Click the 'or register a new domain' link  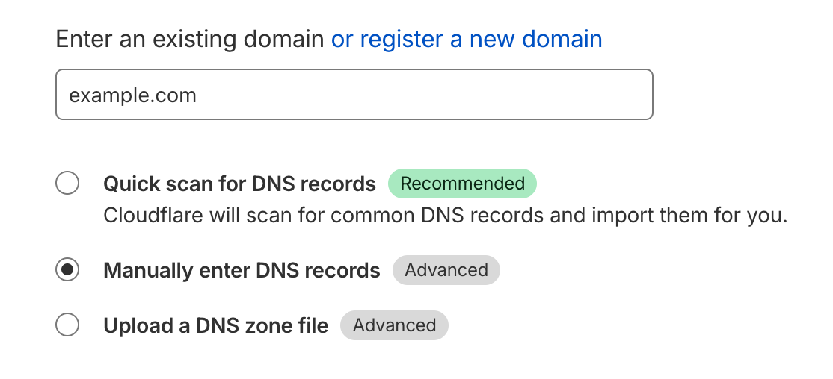[x=467, y=39]
